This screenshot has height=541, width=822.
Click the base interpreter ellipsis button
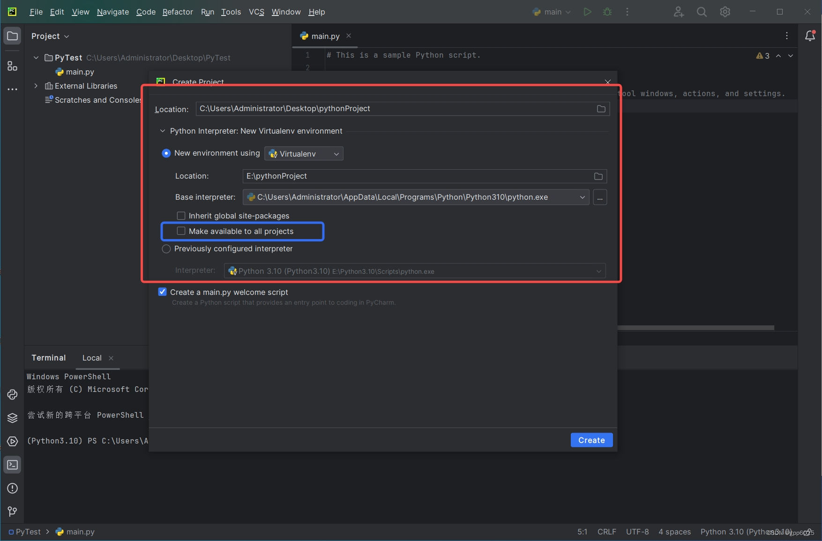600,197
